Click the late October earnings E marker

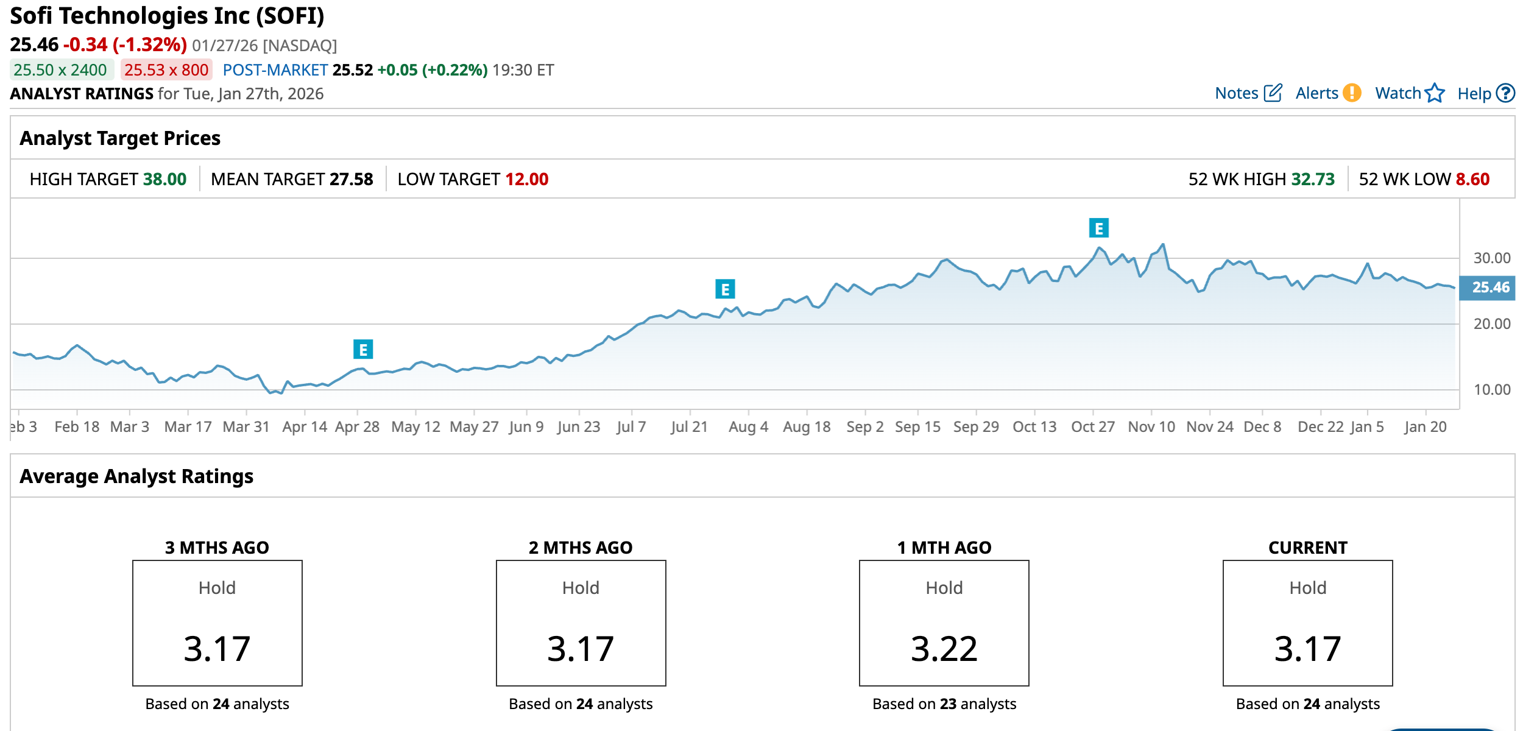(x=1098, y=228)
